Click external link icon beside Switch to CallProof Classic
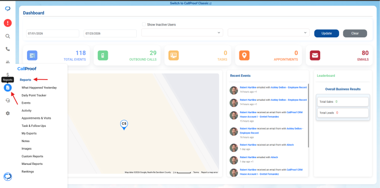380x188 pixels. [x=210, y=4]
